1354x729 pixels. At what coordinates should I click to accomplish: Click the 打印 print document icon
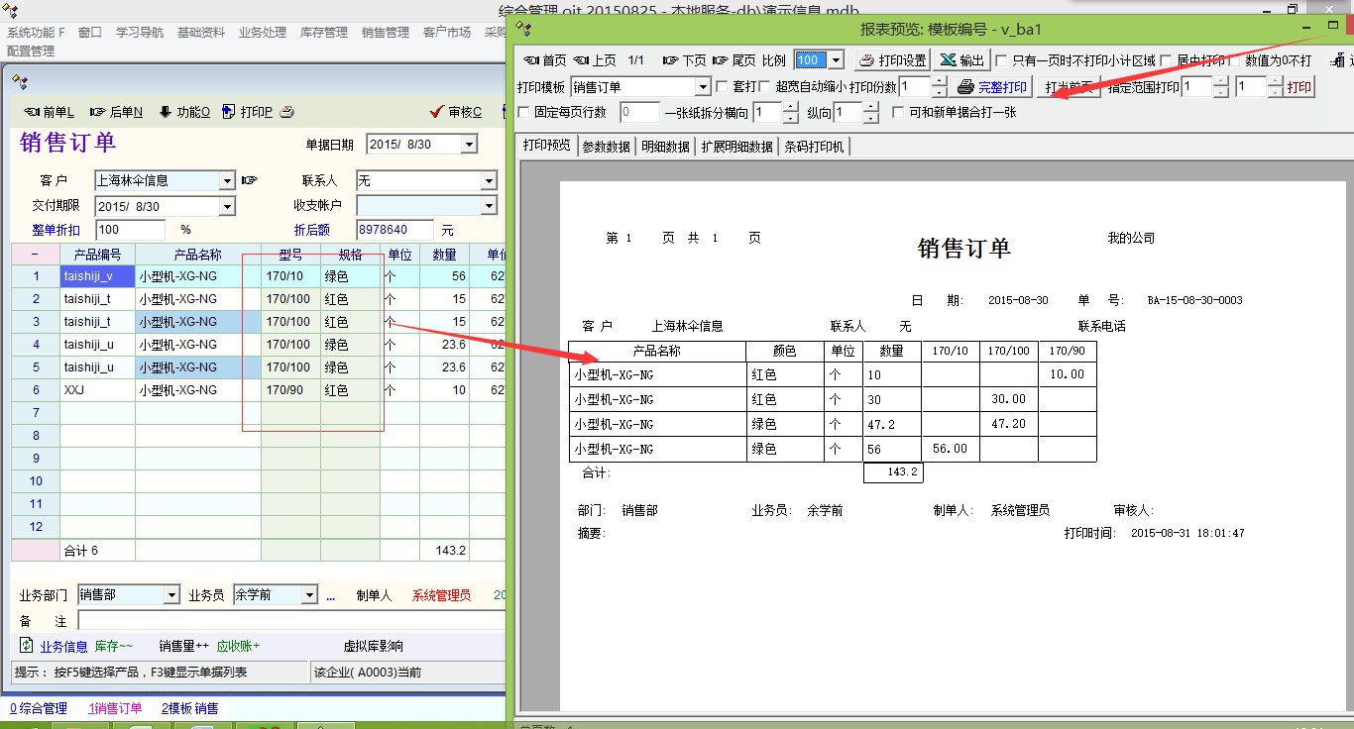[x=229, y=112]
